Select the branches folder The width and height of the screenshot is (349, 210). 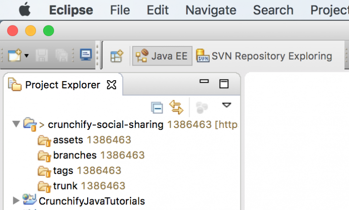[75, 155]
